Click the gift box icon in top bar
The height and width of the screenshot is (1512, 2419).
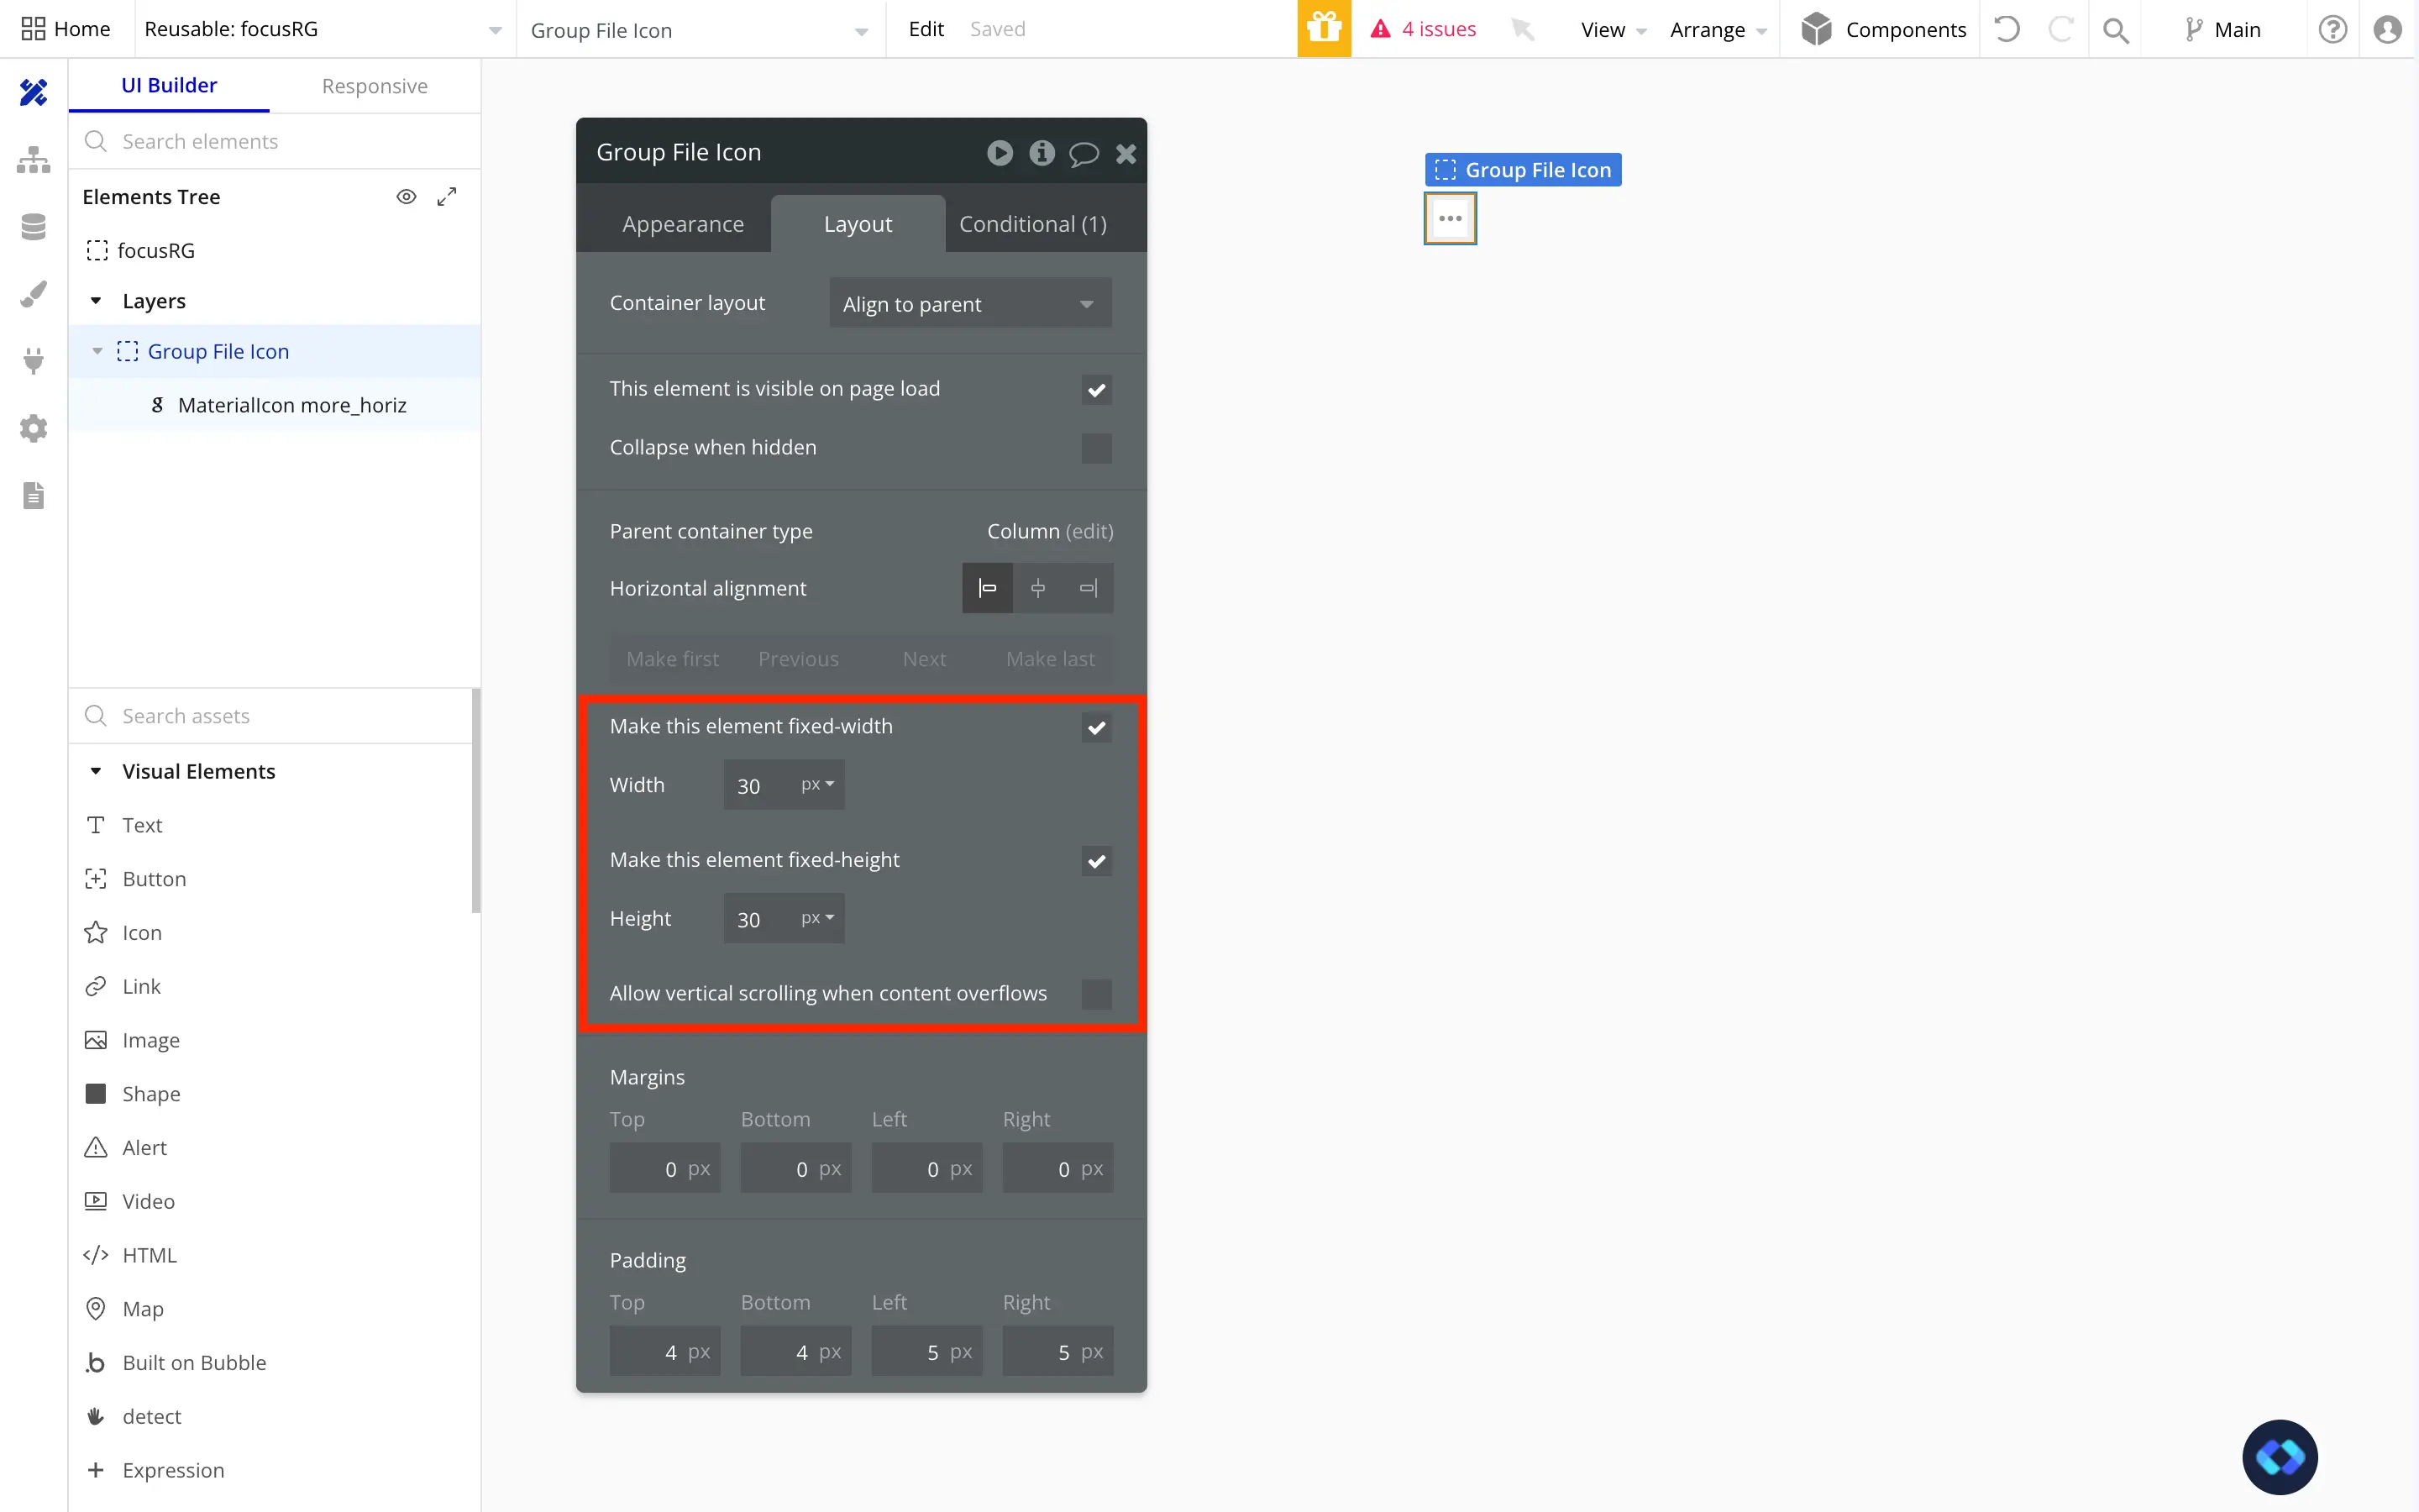[x=1324, y=29]
